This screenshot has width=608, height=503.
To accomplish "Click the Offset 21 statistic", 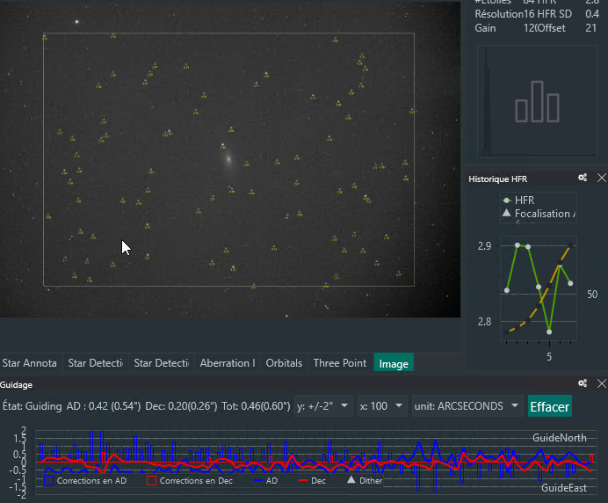I will pos(566,28).
